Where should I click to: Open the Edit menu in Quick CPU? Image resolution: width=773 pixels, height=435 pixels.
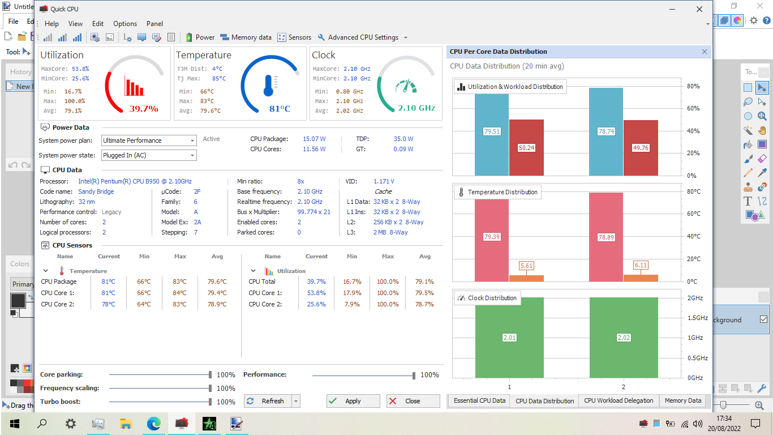point(98,24)
